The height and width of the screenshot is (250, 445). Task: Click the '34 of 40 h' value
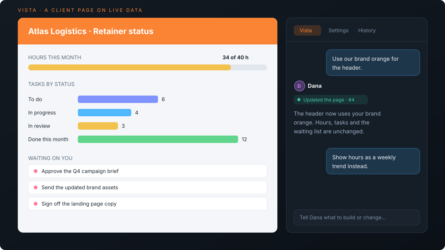pyautogui.click(x=235, y=57)
